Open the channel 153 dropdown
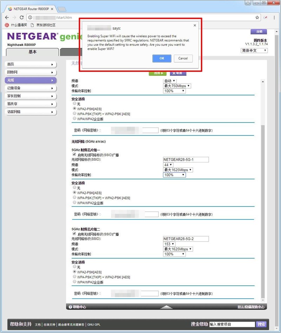 (x=169, y=244)
